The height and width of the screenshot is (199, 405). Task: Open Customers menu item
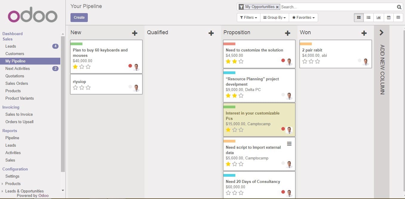coord(15,54)
